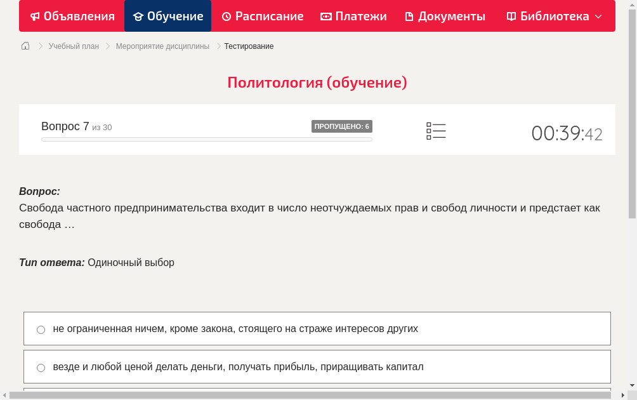
Task: Switch to the Документы section
Action: pos(444,16)
